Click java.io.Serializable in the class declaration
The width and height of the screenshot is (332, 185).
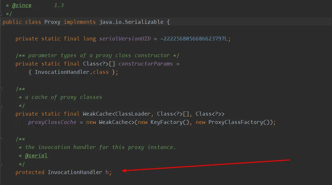click(131, 22)
